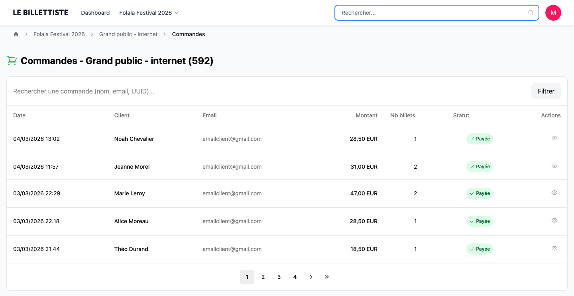The width and height of the screenshot is (574, 296).
Task: Focus the top Rechercher search field
Action: pyautogui.click(x=437, y=13)
